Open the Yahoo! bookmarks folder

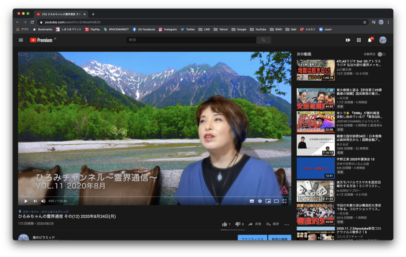pyautogui.click(x=221, y=30)
